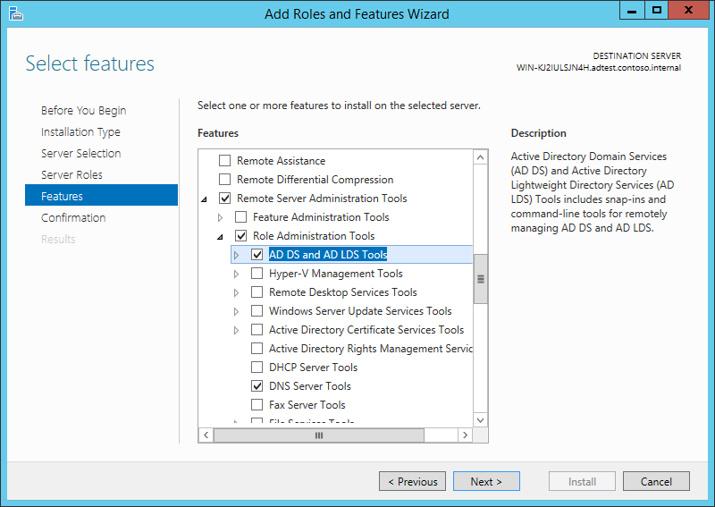Jump to Server Selection step
Viewport: 715px width, 507px height.
(80, 153)
